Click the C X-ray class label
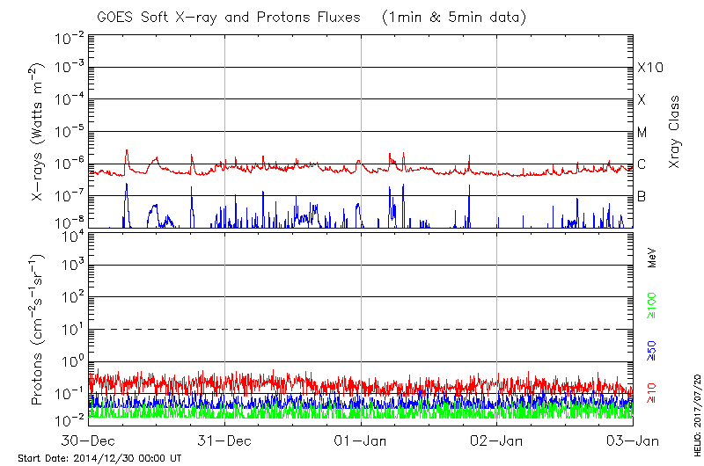Viewport: 704px width, 466px height. (x=642, y=164)
